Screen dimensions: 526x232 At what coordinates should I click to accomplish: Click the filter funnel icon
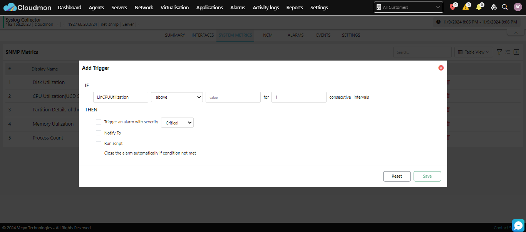click(x=499, y=52)
